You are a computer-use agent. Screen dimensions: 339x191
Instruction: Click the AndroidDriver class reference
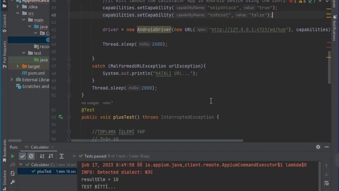154,30
